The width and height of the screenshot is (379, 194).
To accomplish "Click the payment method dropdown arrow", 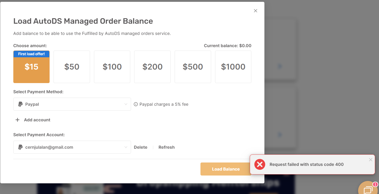I will pos(126,104).
